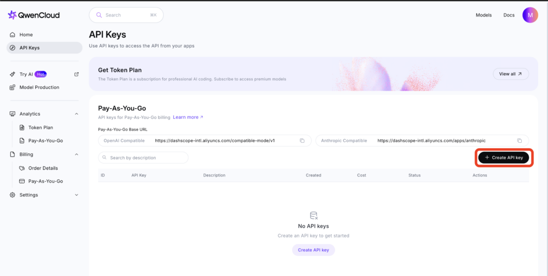Screen dimensions: 548x276
Task: Copy the OpenAI Compatible base URL
Action: tap(302, 141)
